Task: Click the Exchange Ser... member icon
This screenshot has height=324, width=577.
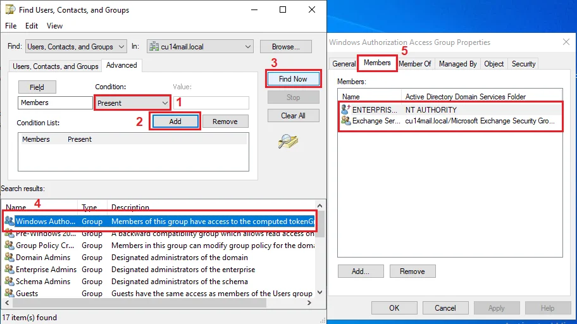Action: point(345,120)
